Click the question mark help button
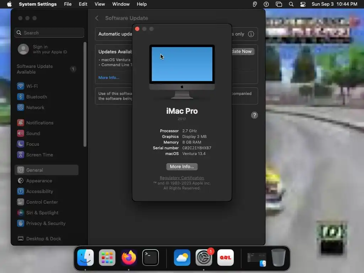This screenshot has width=364, height=273. [255, 115]
